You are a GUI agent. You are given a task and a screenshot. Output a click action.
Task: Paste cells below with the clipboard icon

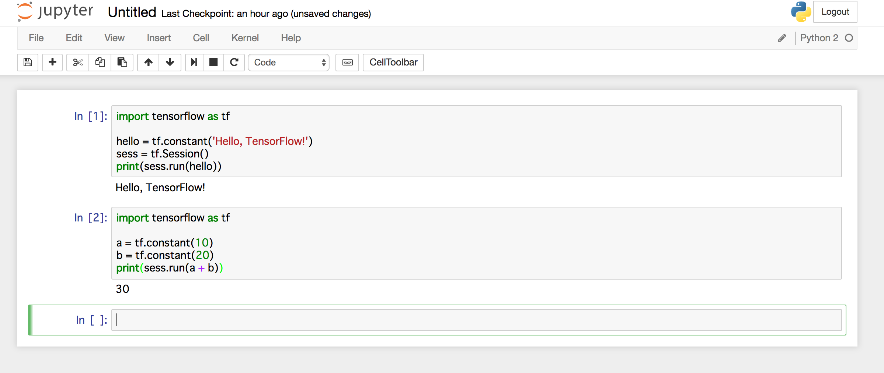pyautogui.click(x=122, y=62)
